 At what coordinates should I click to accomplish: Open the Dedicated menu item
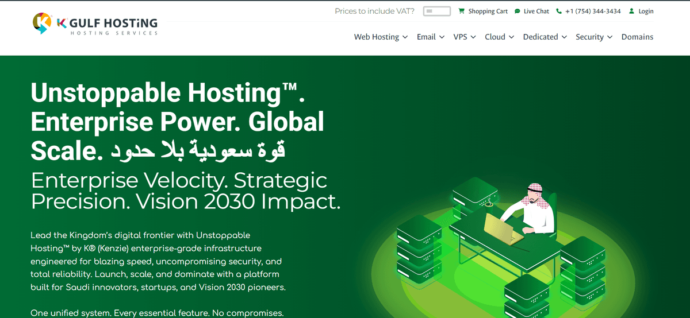tap(540, 37)
